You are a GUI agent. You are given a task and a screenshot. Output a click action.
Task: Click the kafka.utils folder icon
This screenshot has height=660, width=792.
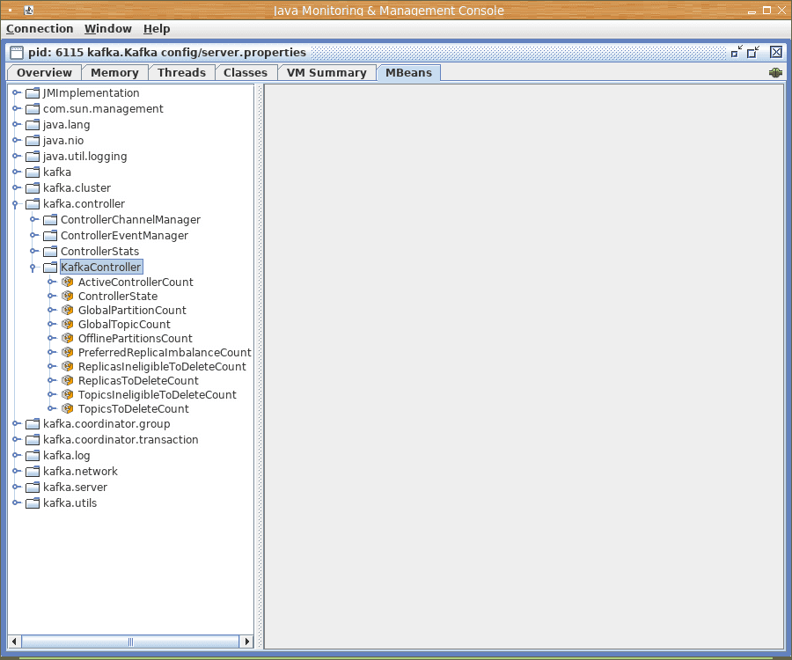tap(33, 503)
